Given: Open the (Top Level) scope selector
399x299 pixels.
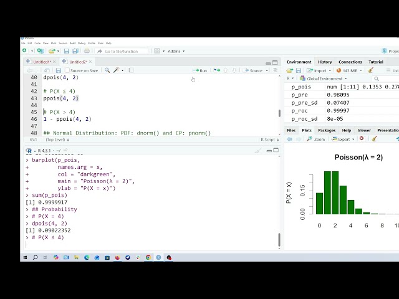Looking at the screenshot, I should coord(57,140).
